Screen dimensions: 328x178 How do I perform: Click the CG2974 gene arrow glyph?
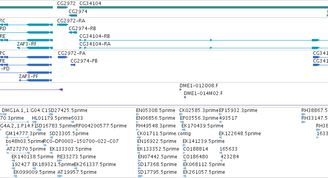click(73, 15)
